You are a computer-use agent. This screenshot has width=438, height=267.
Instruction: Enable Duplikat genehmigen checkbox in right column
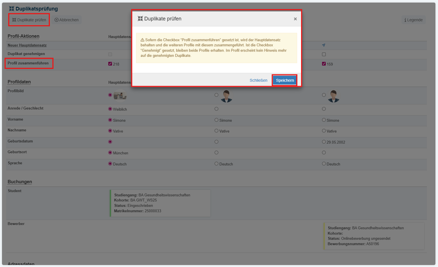pyautogui.click(x=324, y=54)
